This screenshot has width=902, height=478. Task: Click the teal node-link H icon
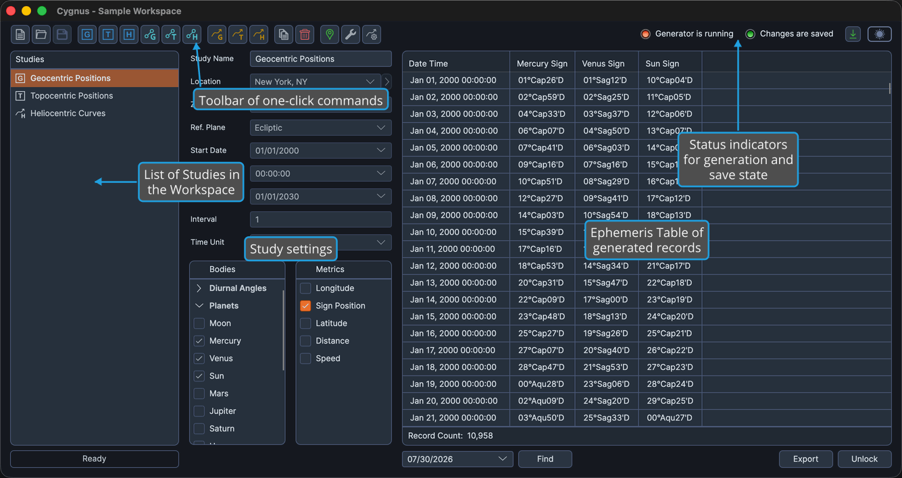(x=193, y=34)
